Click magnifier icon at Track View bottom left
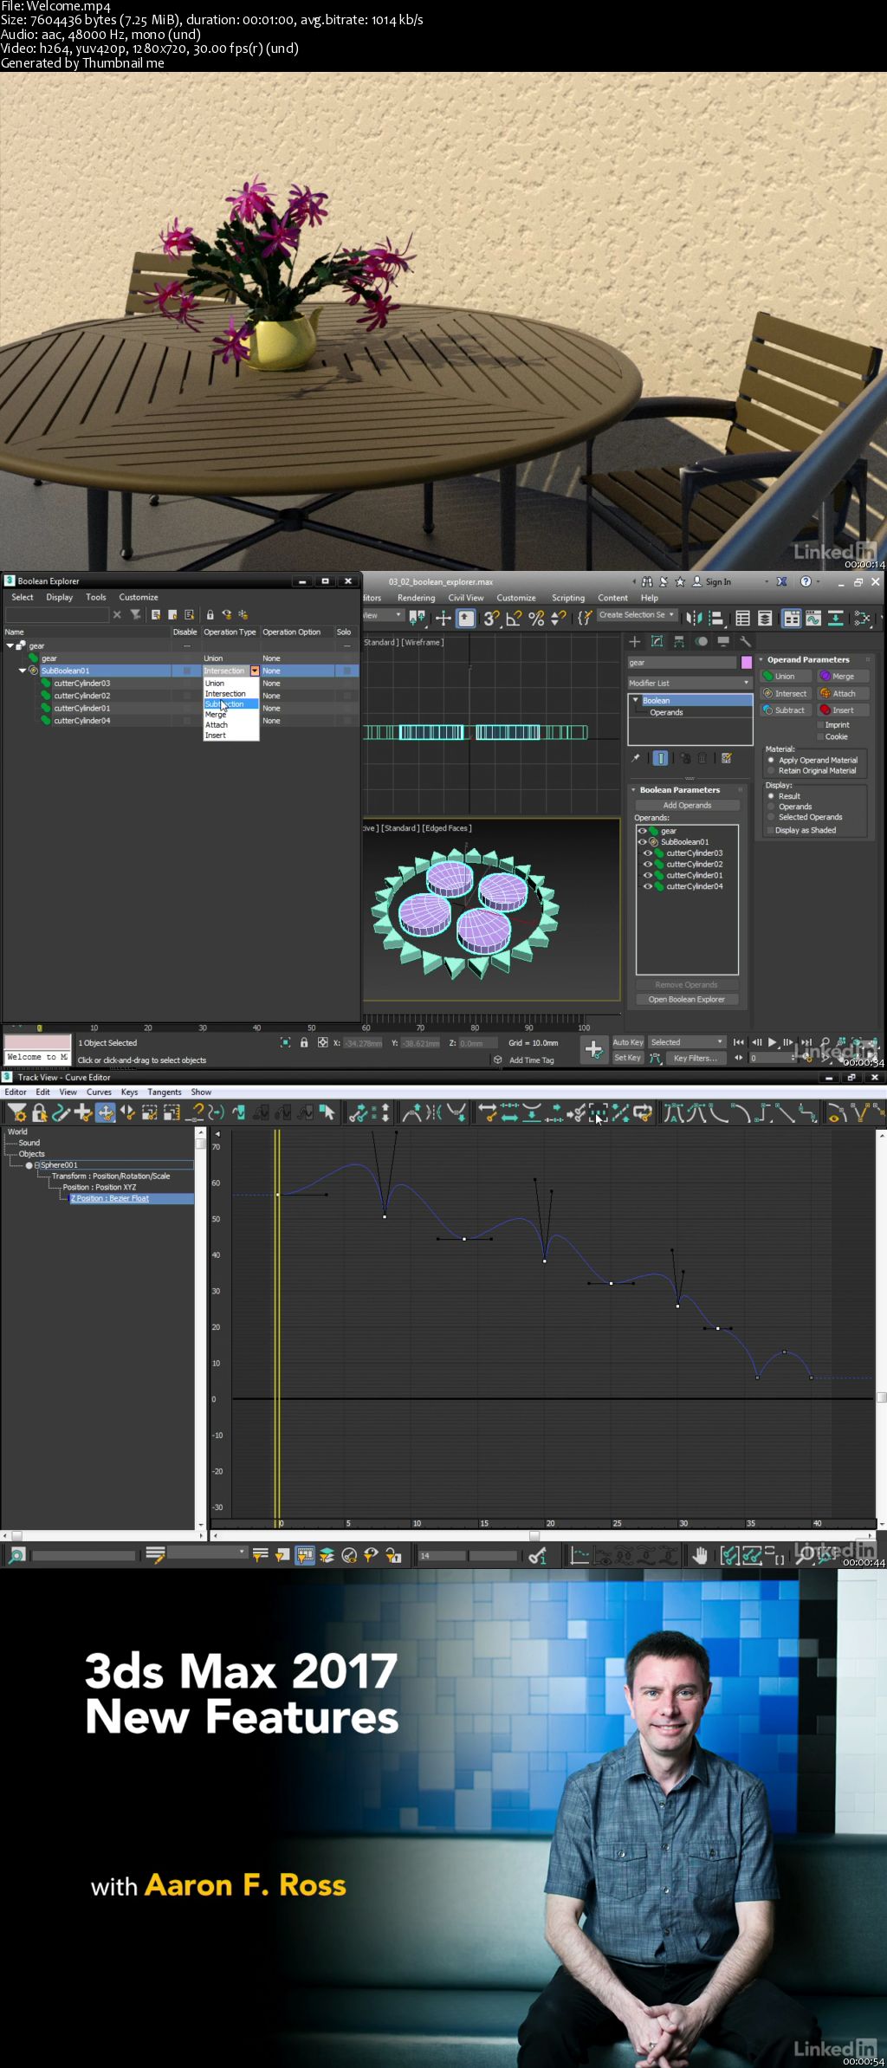This screenshot has height=2068, width=887. point(16,1555)
